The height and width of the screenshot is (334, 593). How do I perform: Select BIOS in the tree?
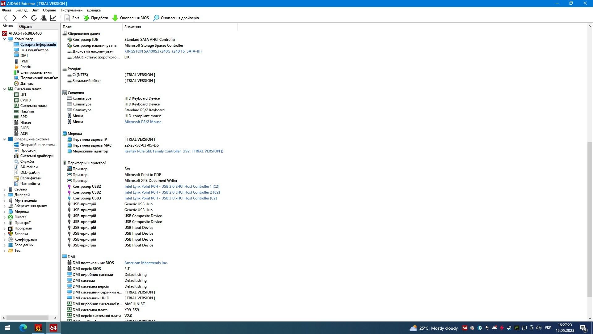(24, 128)
